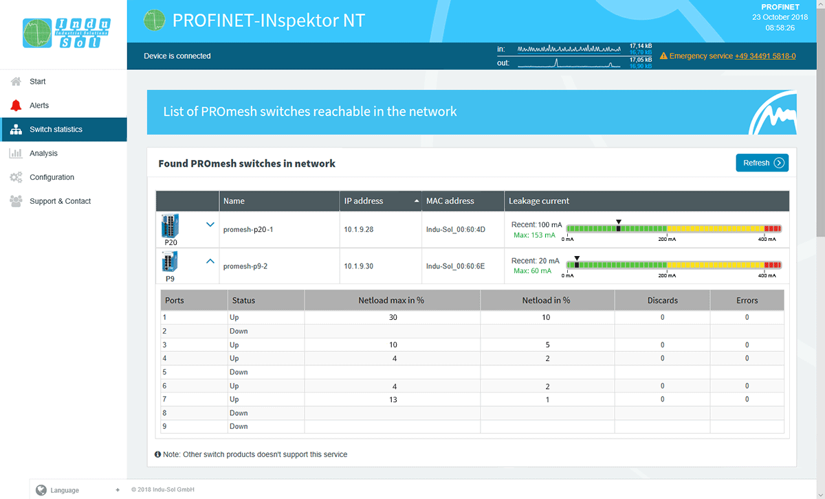Select the Switch statistics network icon

click(x=15, y=129)
